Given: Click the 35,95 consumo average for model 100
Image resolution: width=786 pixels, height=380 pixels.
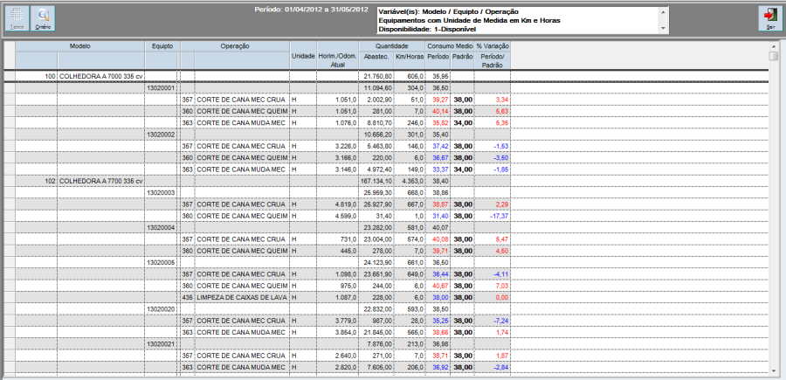Looking at the screenshot, I should [x=438, y=76].
